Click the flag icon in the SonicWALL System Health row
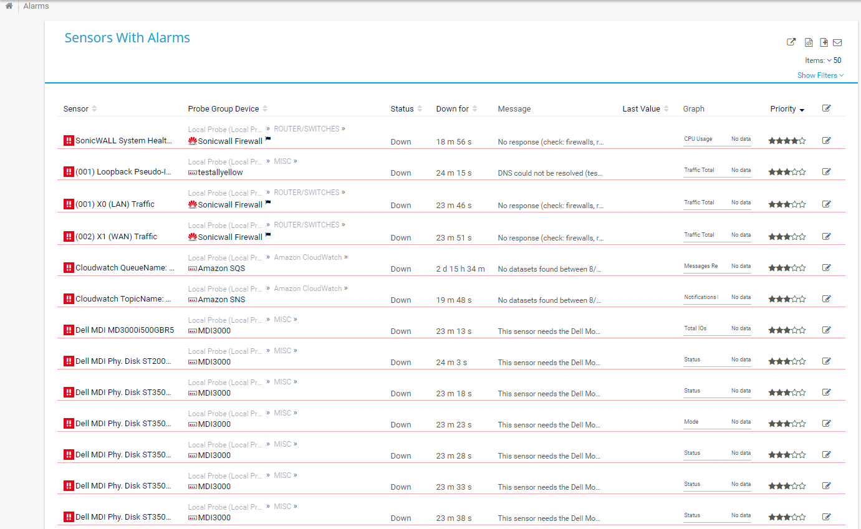The width and height of the screenshot is (861, 529). (x=268, y=139)
